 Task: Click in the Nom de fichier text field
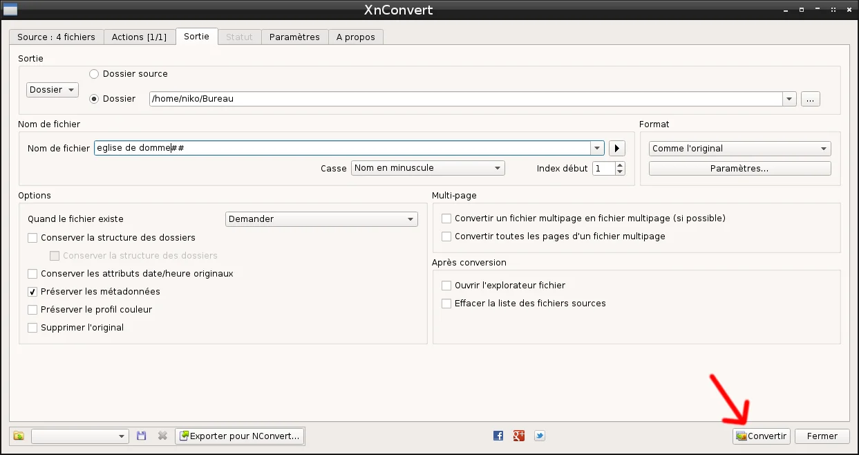[343, 148]
